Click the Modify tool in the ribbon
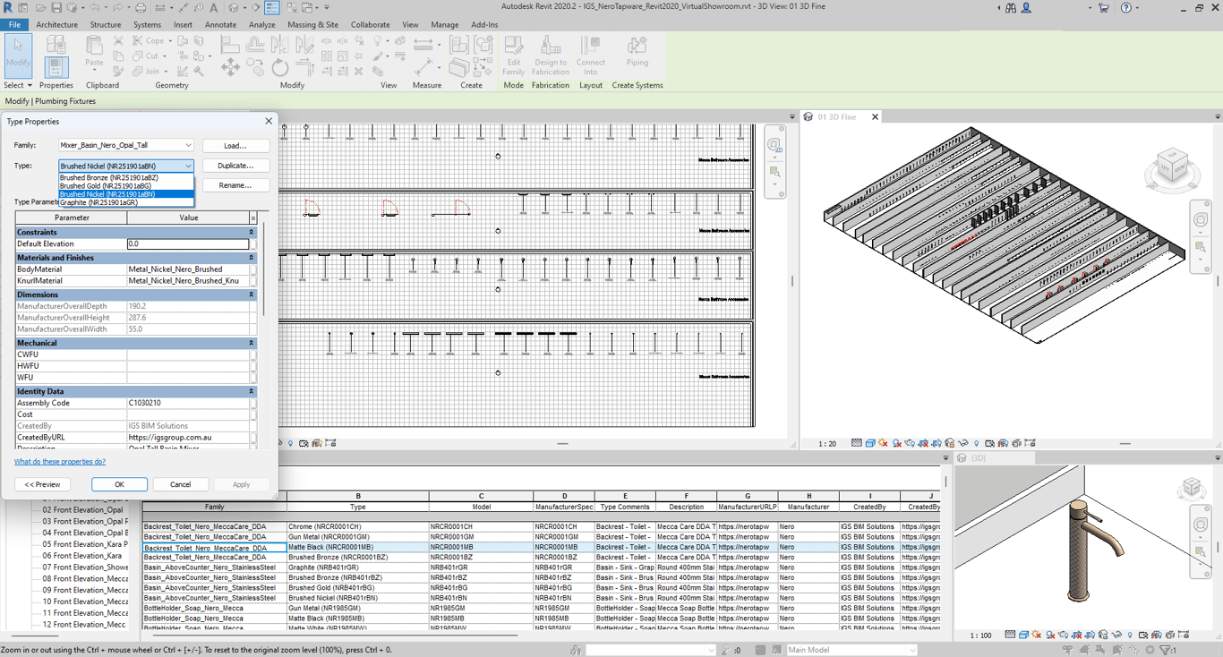This screenshot has height=657, width=1223. pos(18,55)
